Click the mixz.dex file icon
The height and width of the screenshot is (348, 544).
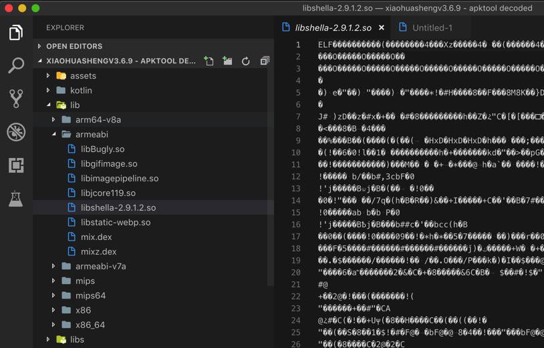pyautogui.click(x=72, y=251)
